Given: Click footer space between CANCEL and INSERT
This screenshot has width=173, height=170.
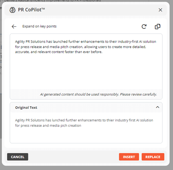Looking at the screenshot, I should [73, 157].
